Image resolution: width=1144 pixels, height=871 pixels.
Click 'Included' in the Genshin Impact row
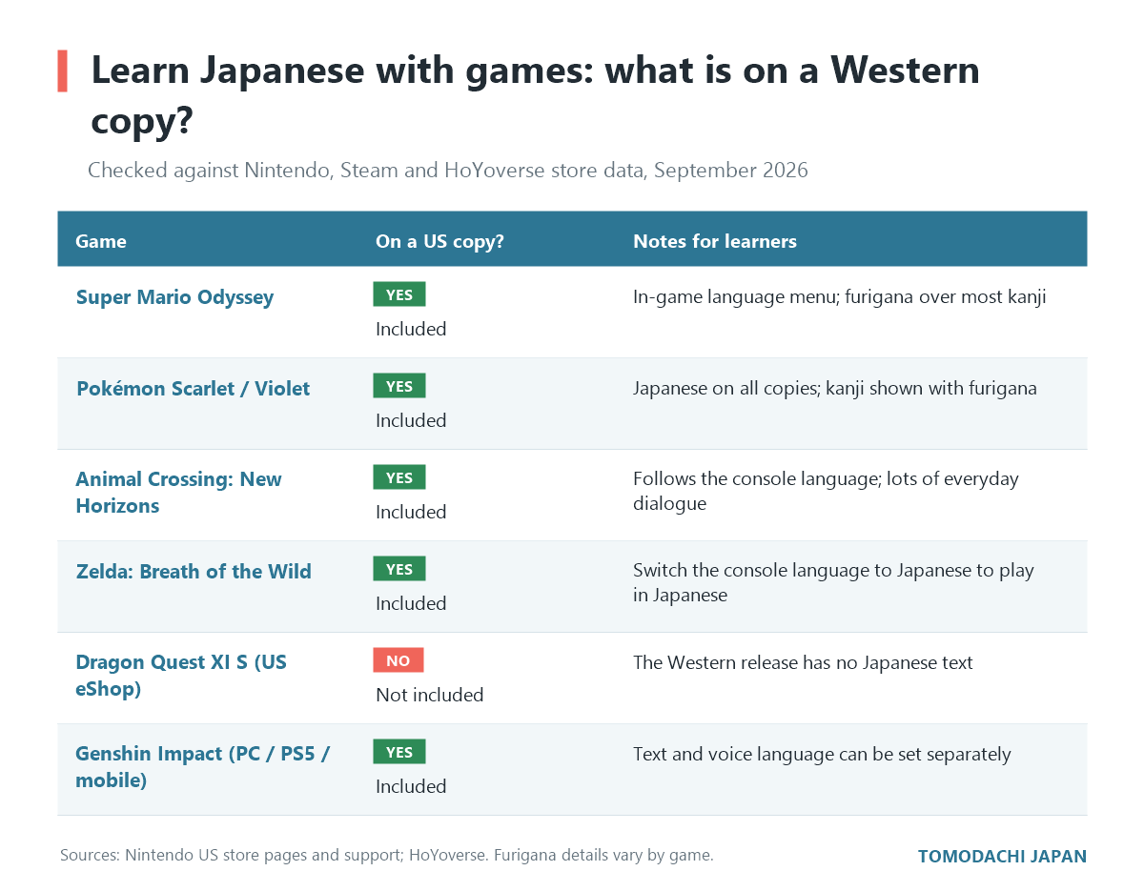pos(411,786)
